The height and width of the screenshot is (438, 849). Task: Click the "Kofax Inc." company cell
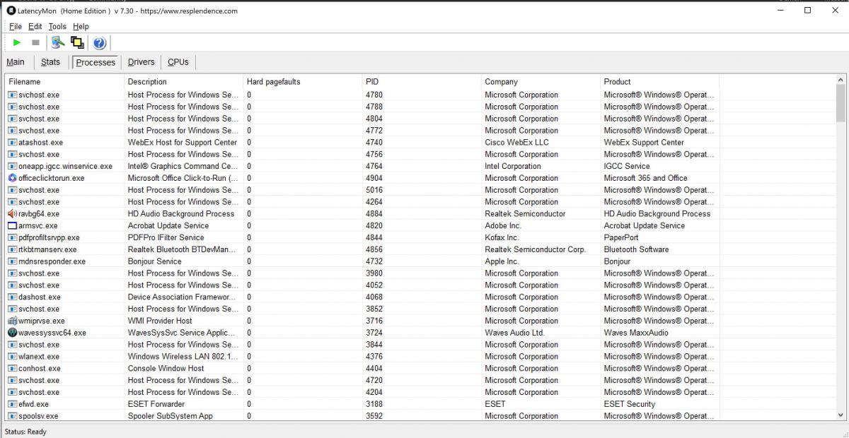click(502, 238)
